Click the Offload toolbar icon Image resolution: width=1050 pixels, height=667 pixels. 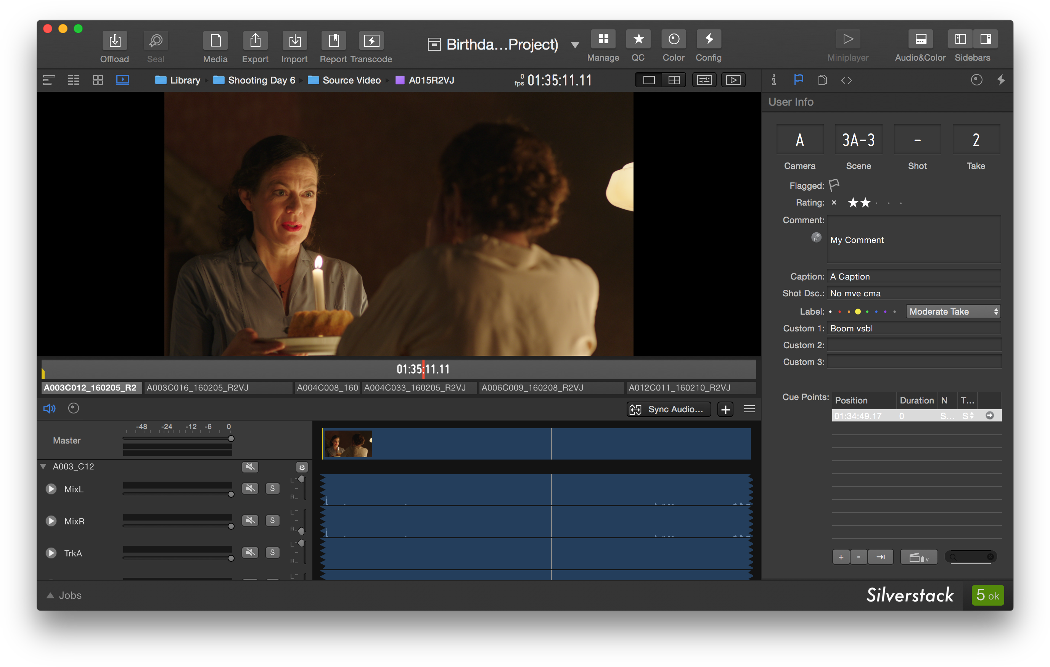[x=115, y=41]
